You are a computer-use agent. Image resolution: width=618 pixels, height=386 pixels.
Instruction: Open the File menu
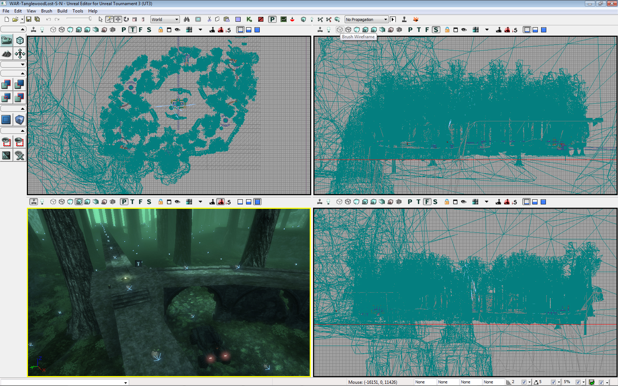[x=6, y=11]
